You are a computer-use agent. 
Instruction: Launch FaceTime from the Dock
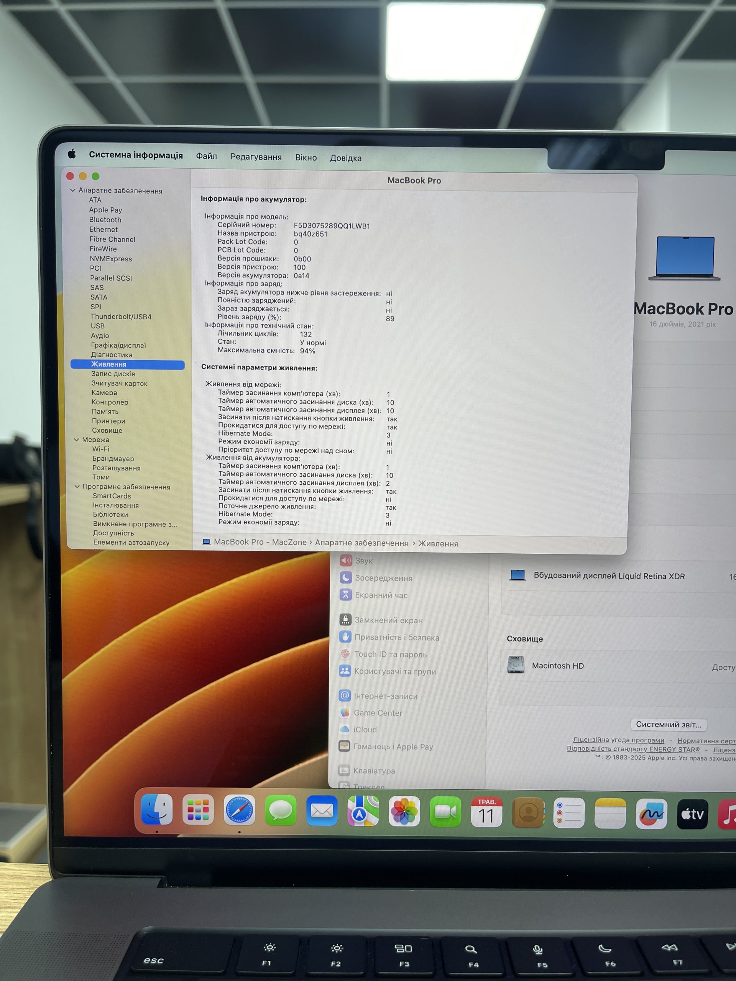(x=445, y=812)
